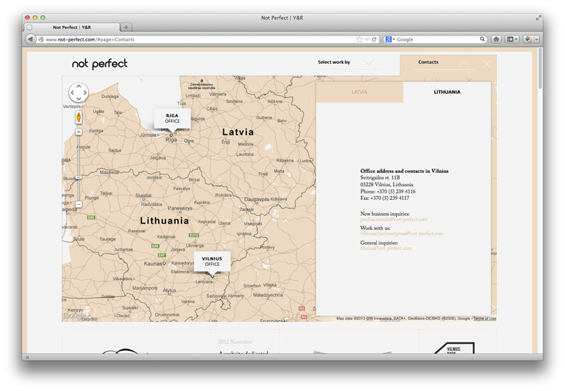Email paulius.senuta@not-perfect.com link
The height and width of the screenshot is (391, 565).
pos(394,219)
